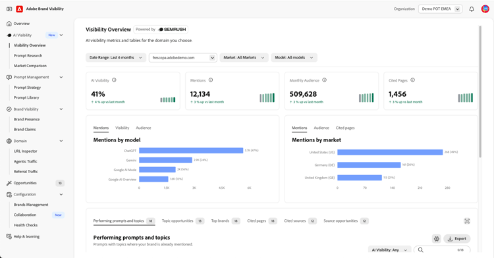Open the Organization dropdown

[440, 9]
